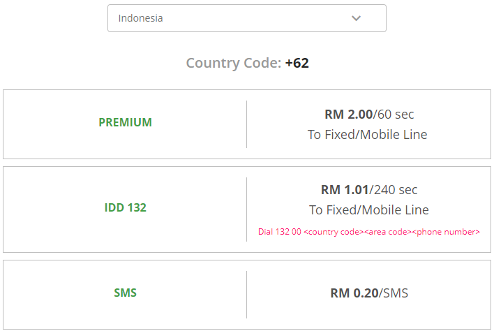Click the RM 1.01/240 sec rate

point(369,189)
